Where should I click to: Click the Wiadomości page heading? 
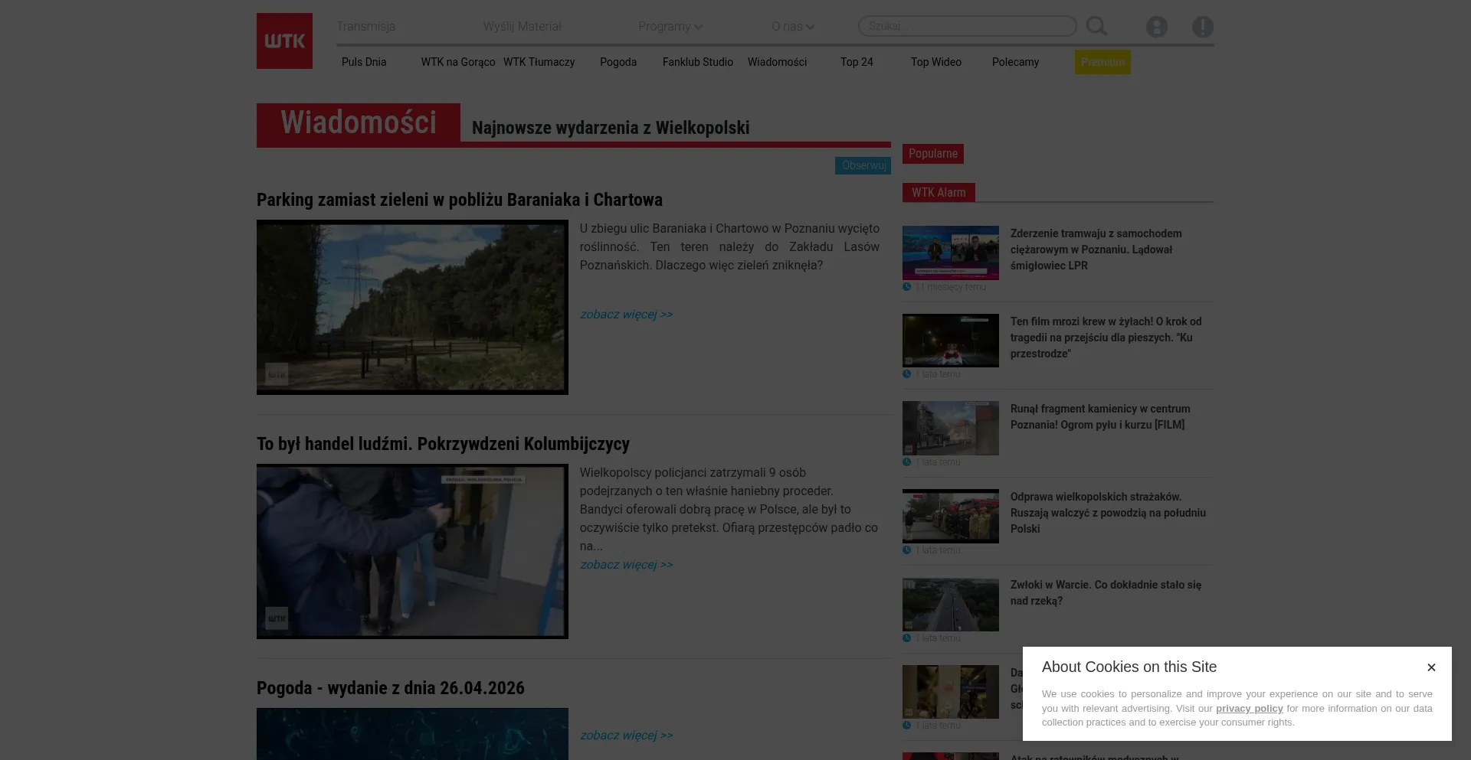[359, 122]
